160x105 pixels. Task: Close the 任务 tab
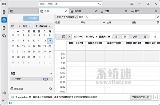(x=126, y=11)
